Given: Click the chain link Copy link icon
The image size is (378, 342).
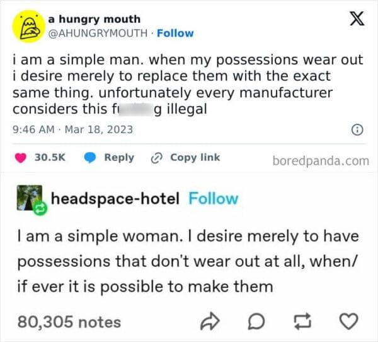Looking at the screenshot, I should coord(156,158).
